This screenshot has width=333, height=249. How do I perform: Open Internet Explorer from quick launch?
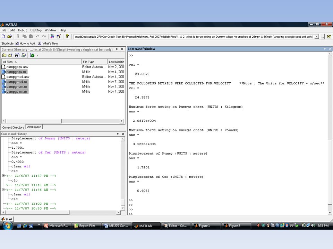pos(25,226)
